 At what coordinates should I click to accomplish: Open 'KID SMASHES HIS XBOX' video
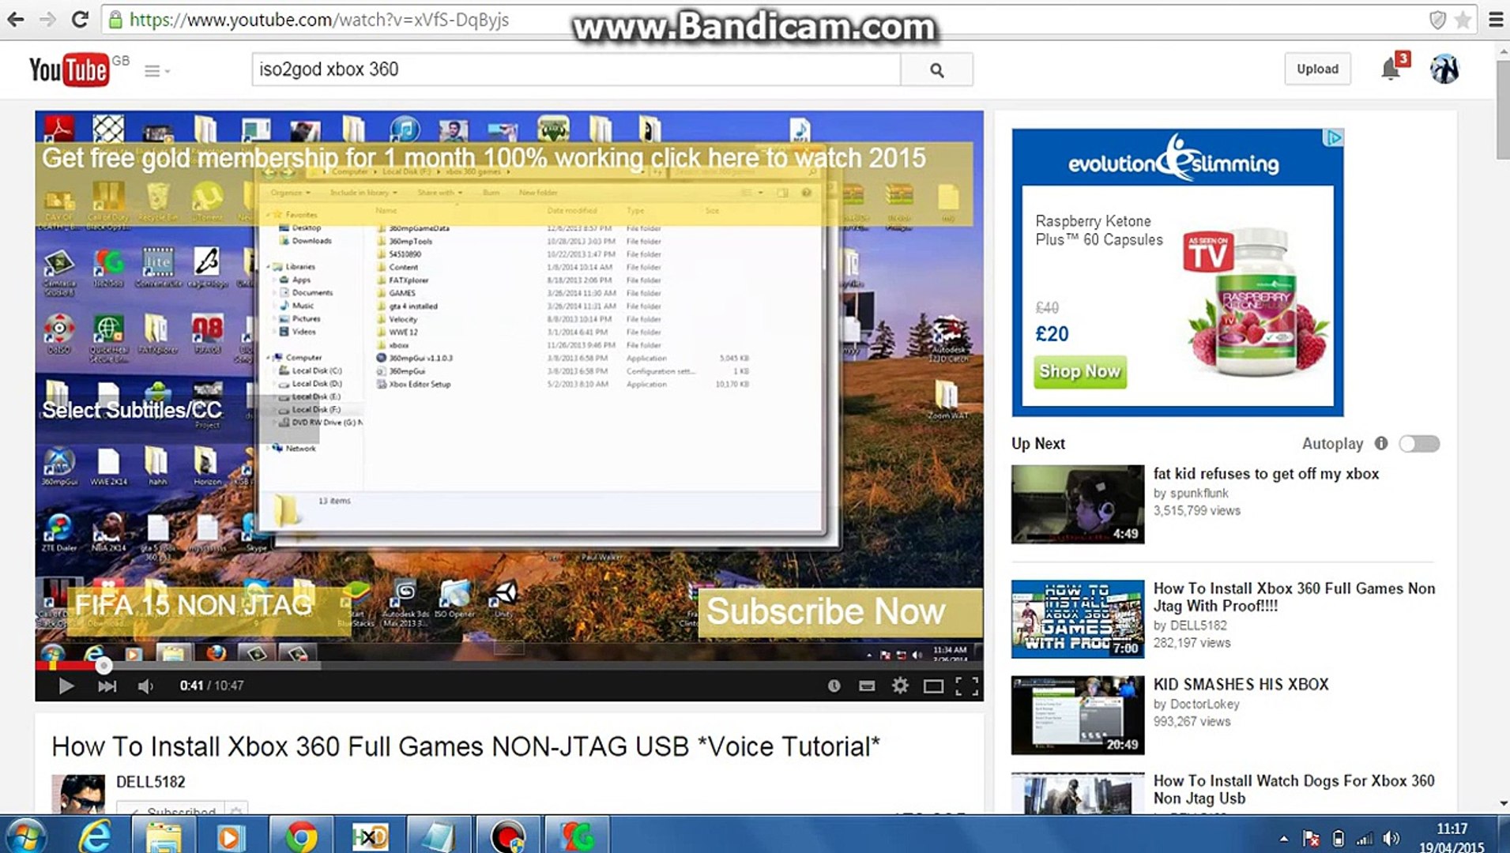[1241, 684]
